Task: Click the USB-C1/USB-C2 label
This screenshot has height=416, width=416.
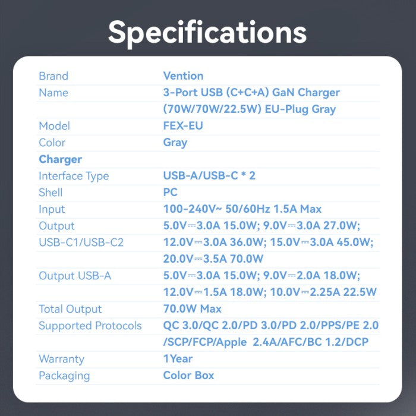Action: click(81, 242)
